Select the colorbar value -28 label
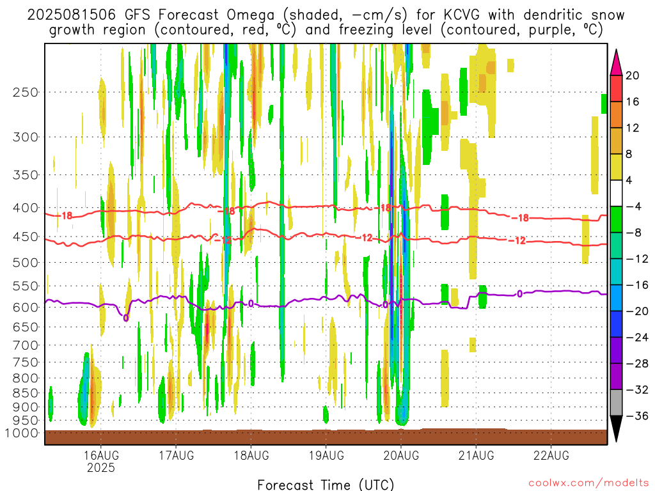 (636, 363)
